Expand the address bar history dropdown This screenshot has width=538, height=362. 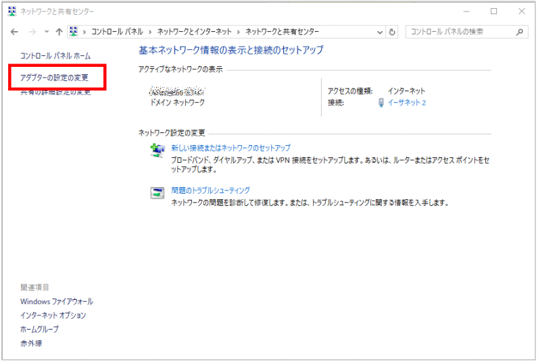379,32
